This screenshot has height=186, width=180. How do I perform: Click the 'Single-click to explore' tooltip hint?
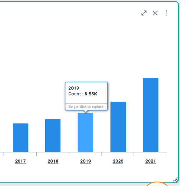click(x=86, y=107)
